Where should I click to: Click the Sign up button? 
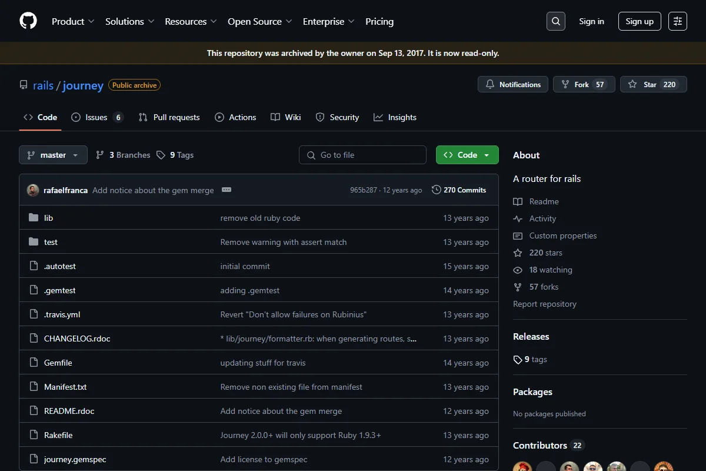(x=640, y=21)
